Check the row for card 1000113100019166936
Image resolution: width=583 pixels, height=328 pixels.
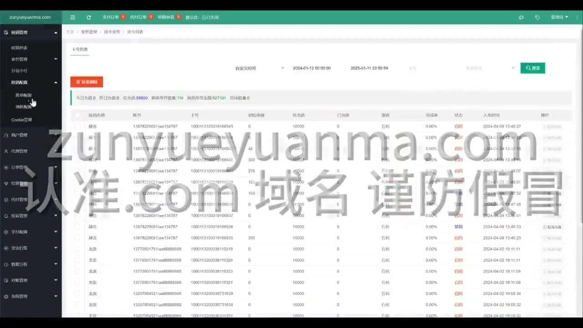click(77, 226)
